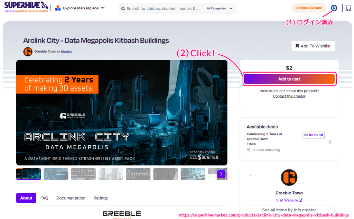Click the logged-in account icon
This screenshot has width=354, height=219.
(x=334, y=8)
